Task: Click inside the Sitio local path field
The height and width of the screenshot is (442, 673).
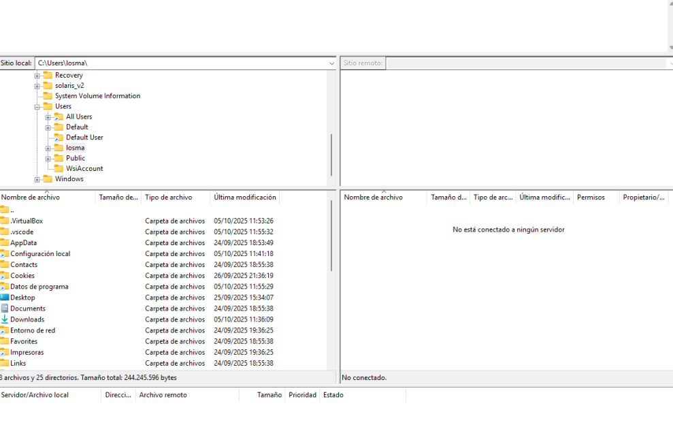Action: point(177,63)
